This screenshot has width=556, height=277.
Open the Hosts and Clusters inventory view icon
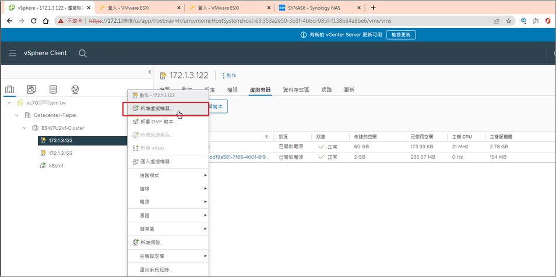tap(10, 89)
